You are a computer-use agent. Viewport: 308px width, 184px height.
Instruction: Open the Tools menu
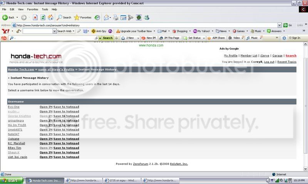45,9
